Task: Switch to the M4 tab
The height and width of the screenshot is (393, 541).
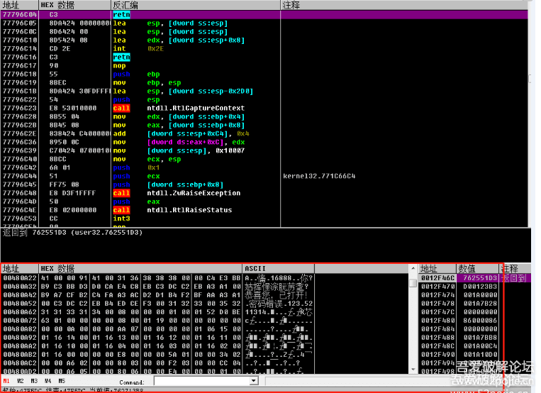Action: pyautogui.click(x=47, y=380)
